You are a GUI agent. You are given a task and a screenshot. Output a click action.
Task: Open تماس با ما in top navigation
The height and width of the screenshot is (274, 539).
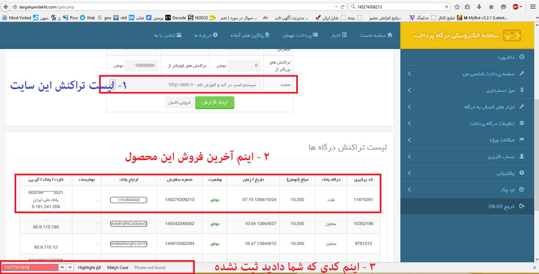[168, 35]
